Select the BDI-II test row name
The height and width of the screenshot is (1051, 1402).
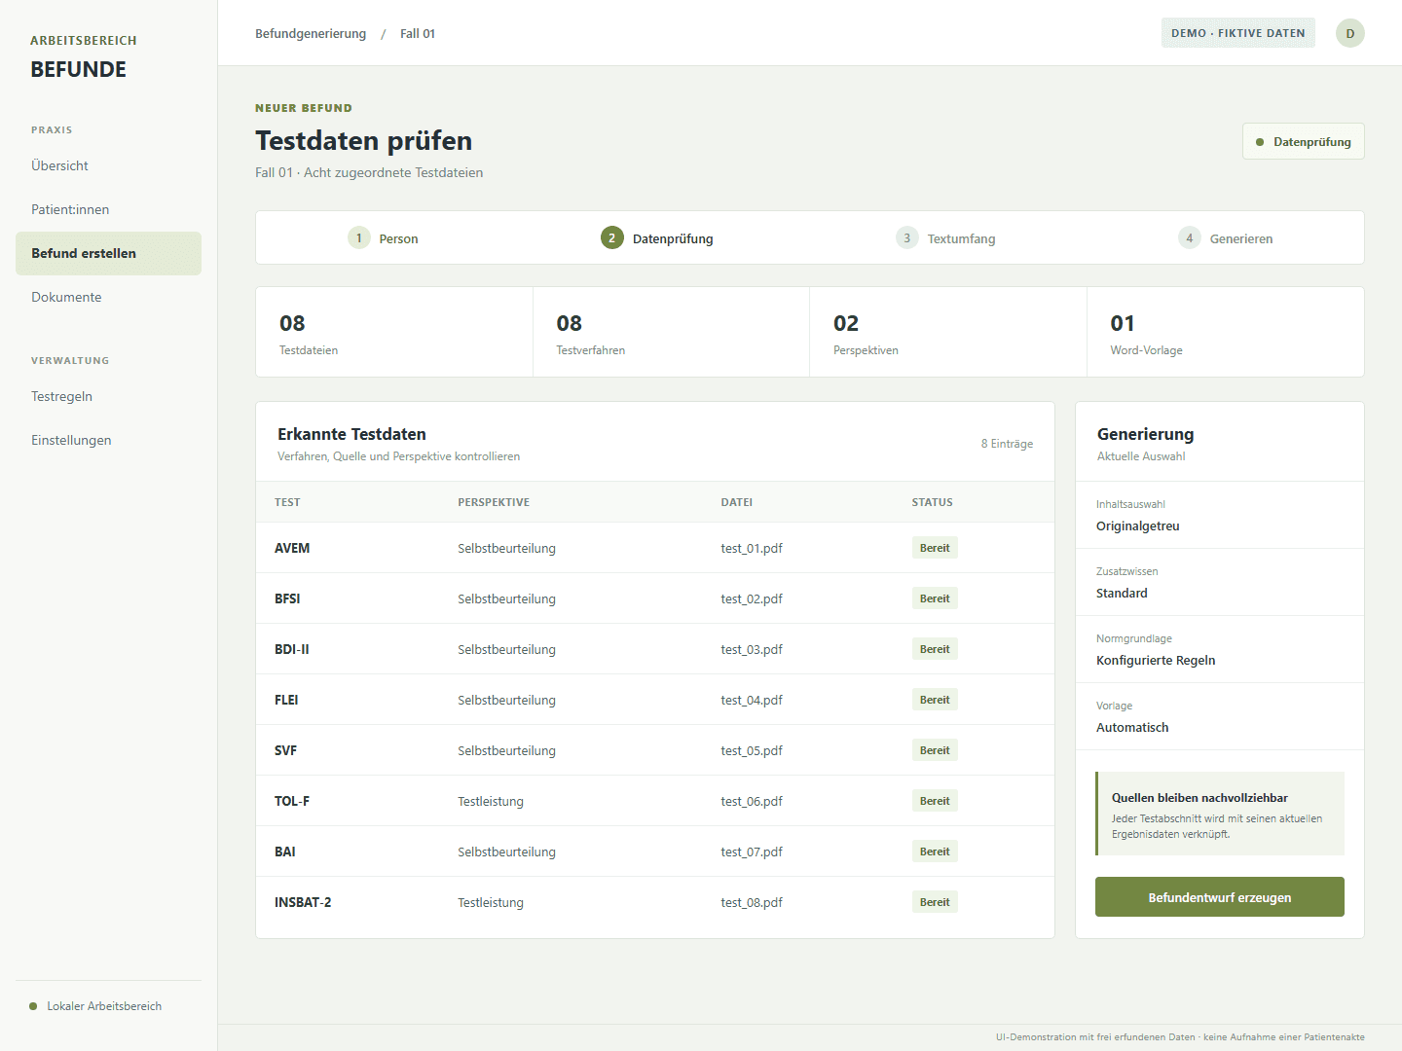point(292,649)
